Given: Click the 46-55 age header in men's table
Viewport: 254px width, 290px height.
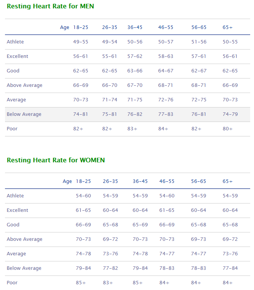Looking at the screenshot, I should (x=166, y=27).
